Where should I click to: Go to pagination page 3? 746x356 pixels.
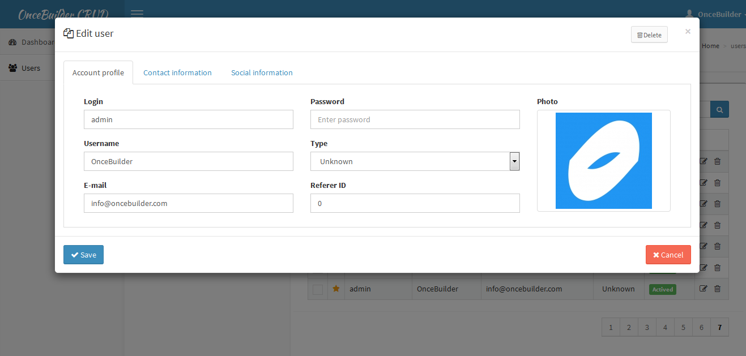tap(647, 327)
